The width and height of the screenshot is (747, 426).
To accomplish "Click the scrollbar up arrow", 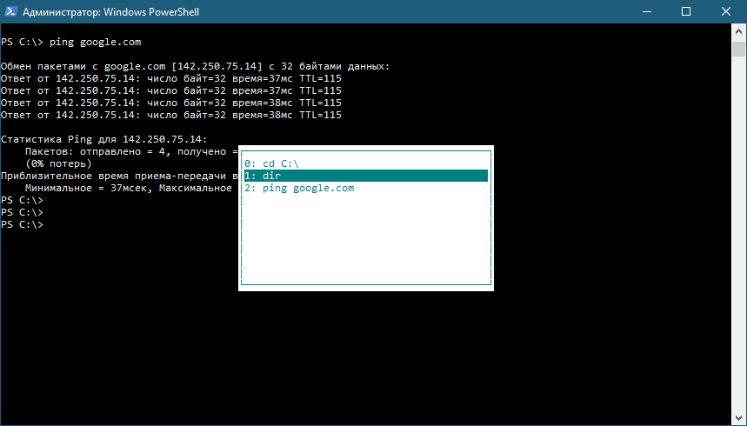I will (738, 31).
